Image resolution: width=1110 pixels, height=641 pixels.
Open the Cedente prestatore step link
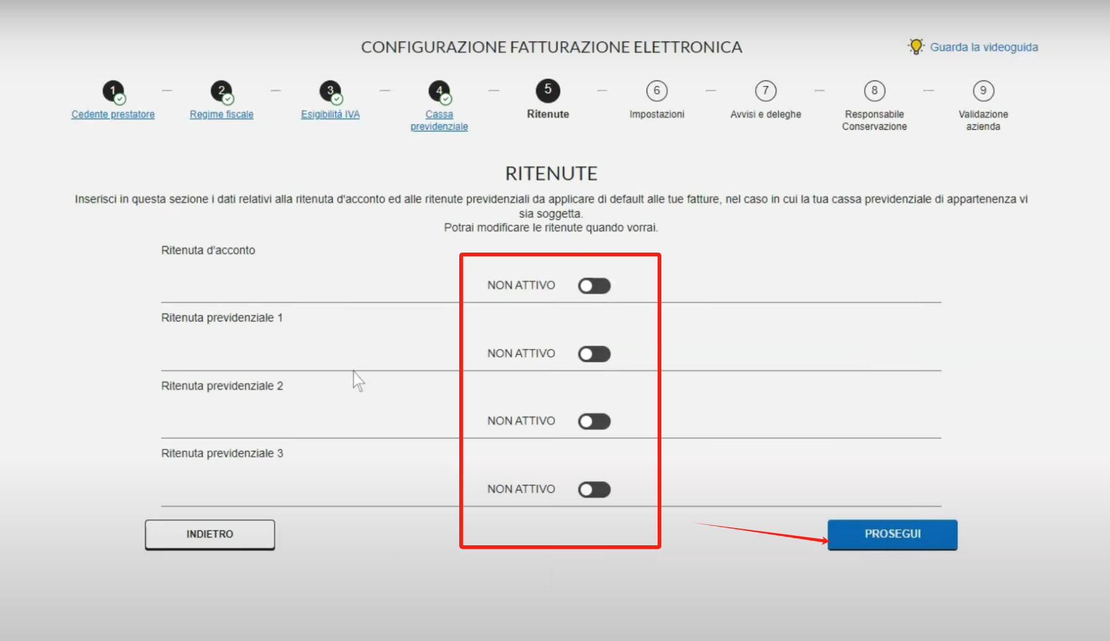click(x=113, y=114)
